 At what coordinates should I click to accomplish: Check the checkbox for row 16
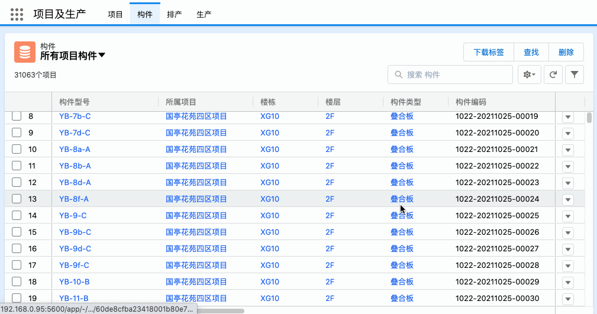coord(17,248)
